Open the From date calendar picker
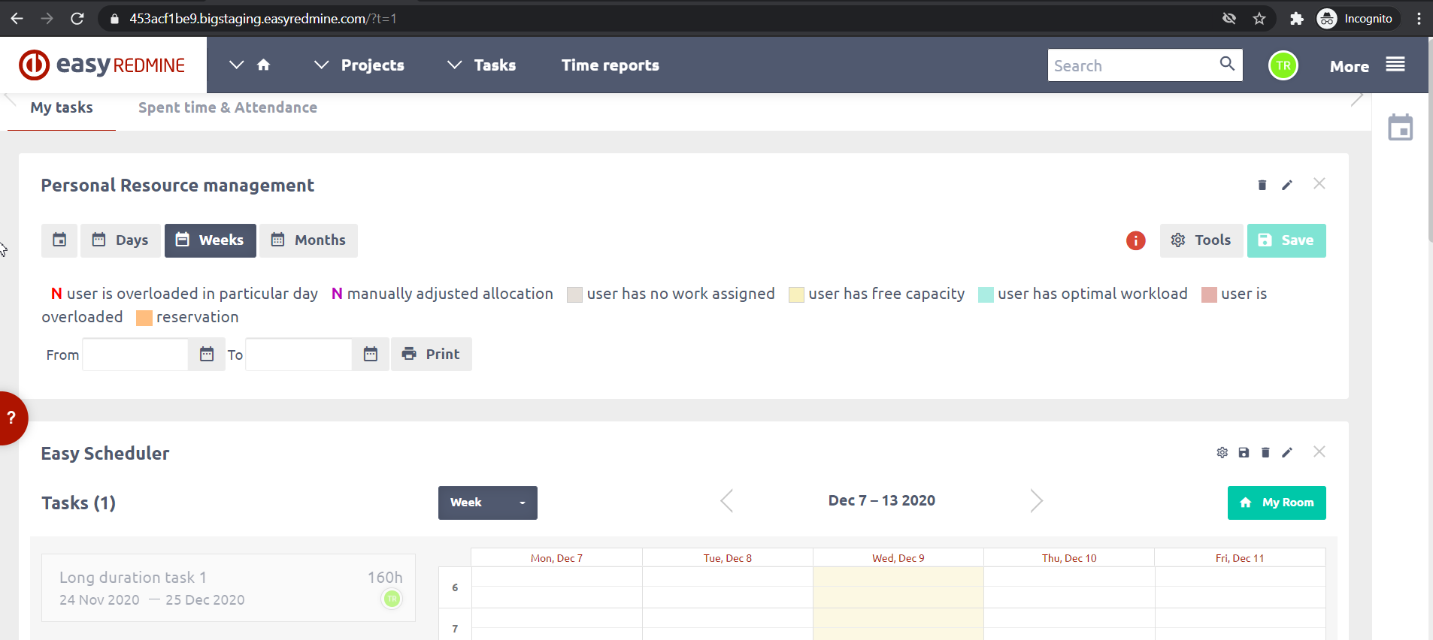This screenshot has height=640, width=1433. tap(207, 354)
